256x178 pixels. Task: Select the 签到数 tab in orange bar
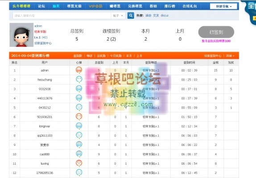78,56
